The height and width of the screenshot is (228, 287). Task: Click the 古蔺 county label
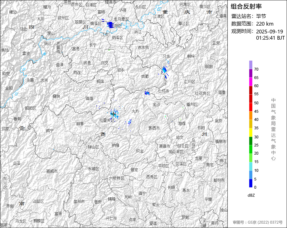145,76
